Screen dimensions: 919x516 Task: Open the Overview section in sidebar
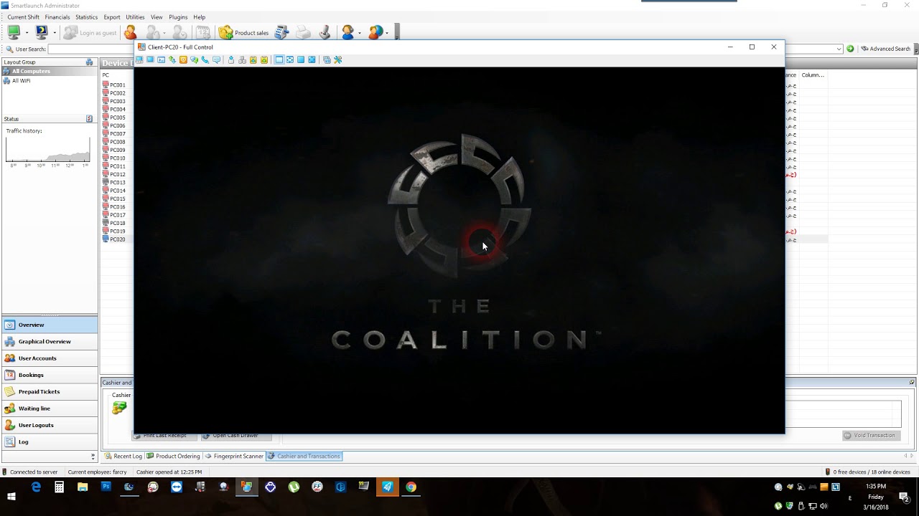(50, 325)
